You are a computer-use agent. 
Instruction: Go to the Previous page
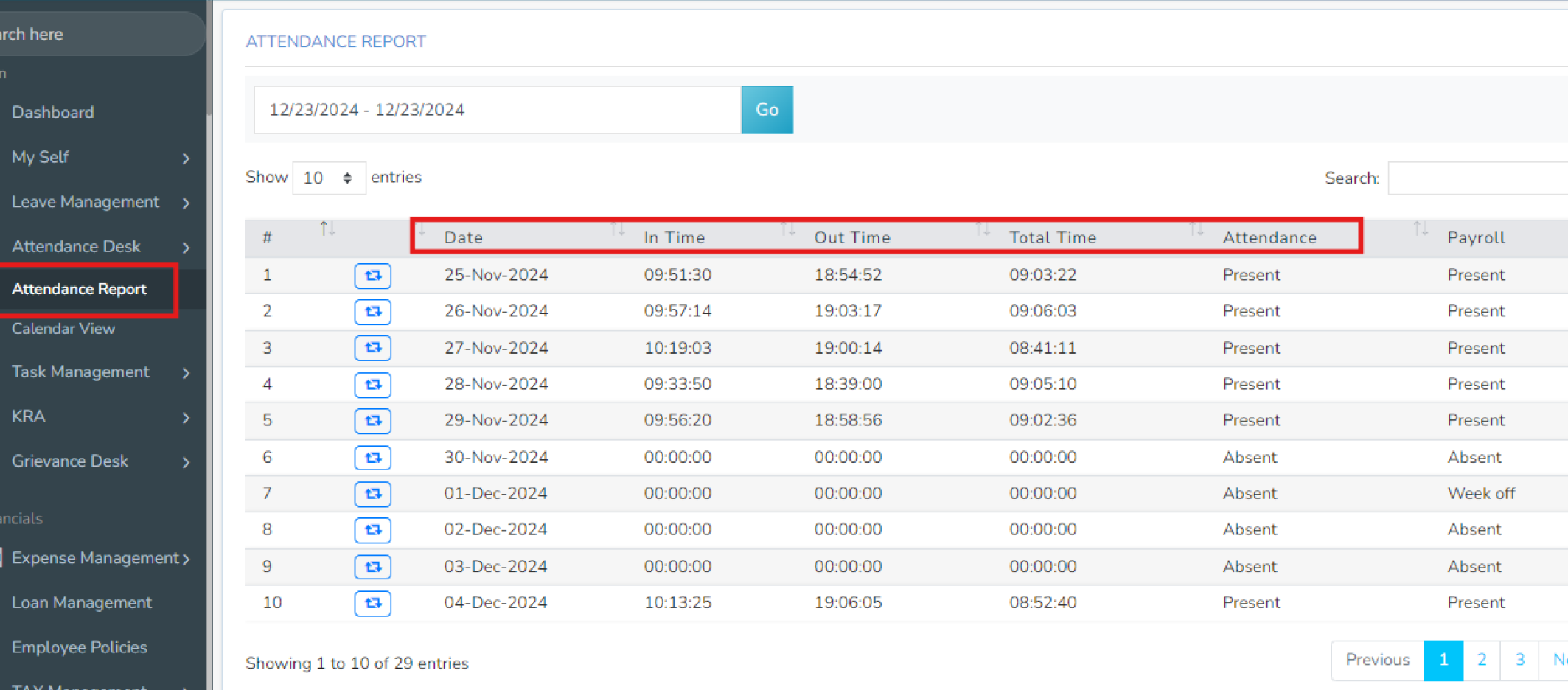(x=1377, y=660)
